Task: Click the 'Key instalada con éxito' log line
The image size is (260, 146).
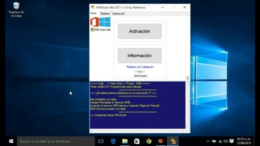Action: 104,99
